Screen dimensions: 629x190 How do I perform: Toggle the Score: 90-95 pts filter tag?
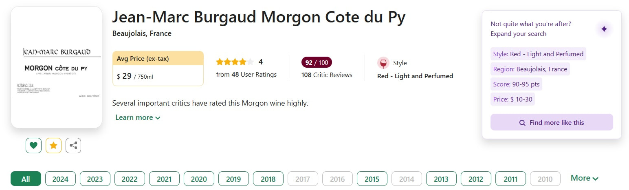coord(516,84)
